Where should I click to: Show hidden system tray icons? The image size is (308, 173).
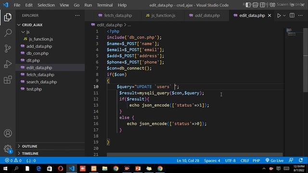(x=264, y=169)
